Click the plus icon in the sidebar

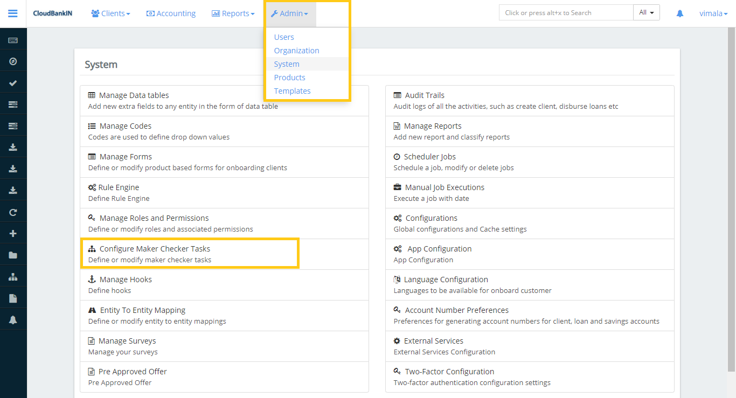pos(13,233)
